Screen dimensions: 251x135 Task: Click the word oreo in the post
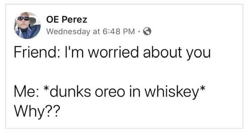click(x=110, y=93)
